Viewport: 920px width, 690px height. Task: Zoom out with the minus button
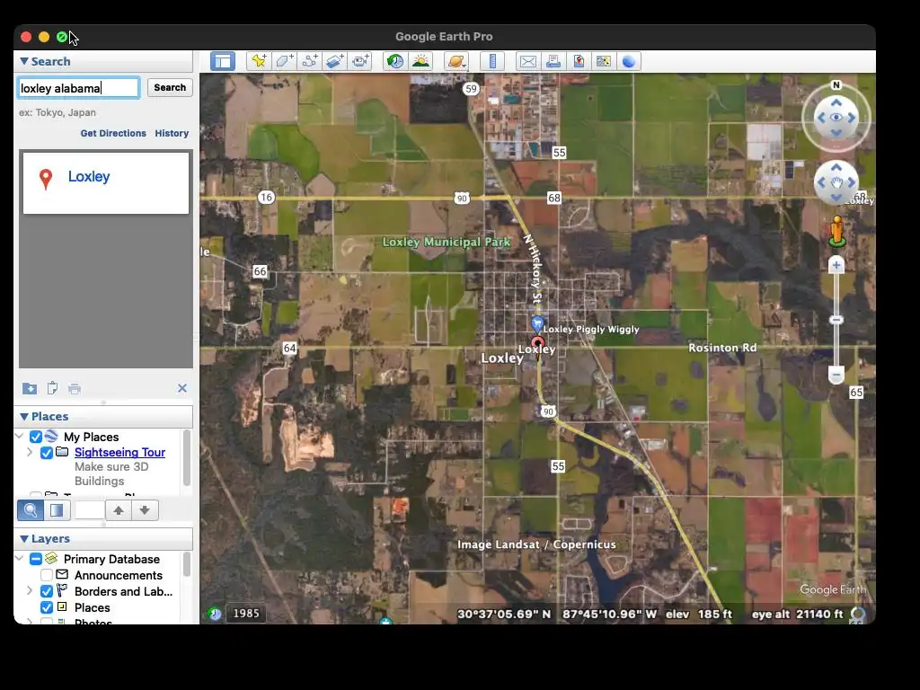click(x=836, y=375)
